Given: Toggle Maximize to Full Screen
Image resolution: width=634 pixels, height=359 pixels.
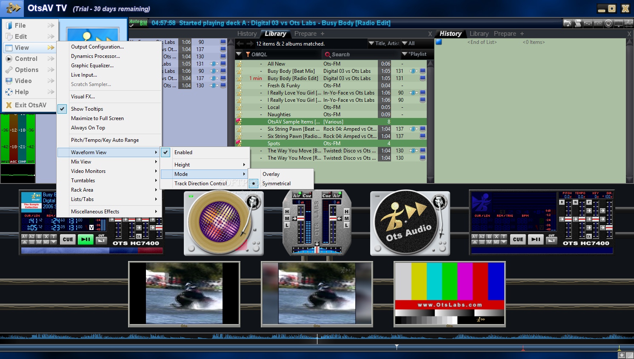Looking at the screenshot, I should tap(97, 118).
